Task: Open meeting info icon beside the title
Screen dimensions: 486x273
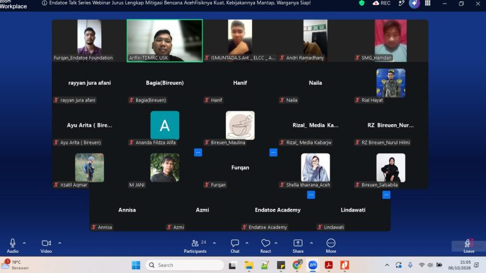Action: (x=44, y=3)
